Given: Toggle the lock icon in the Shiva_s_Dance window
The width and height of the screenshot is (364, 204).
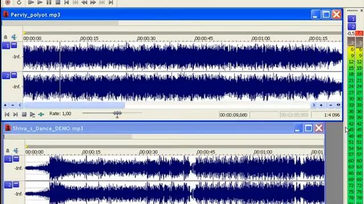Looking at the screenshot, I should pyautogui.click(x=7, y=151).
